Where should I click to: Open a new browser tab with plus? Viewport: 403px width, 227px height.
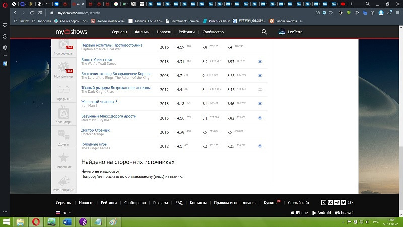click(351, 4)
